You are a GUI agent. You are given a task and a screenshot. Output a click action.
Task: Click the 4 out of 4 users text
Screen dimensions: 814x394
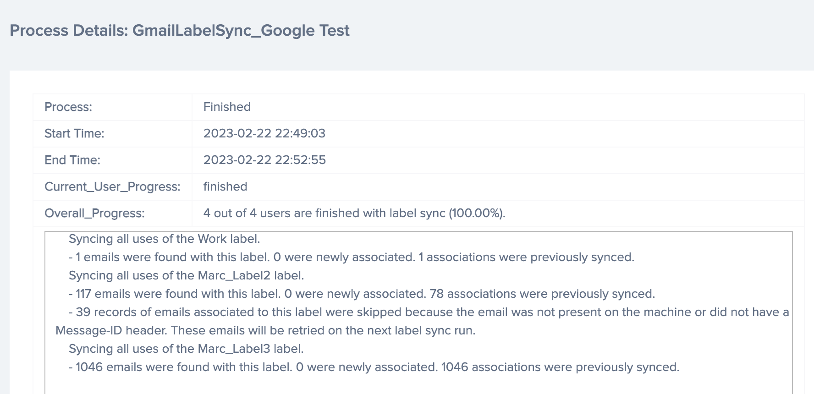(354, 213)
